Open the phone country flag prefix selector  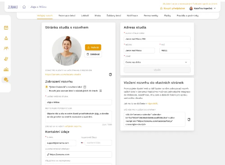point(83,142)
